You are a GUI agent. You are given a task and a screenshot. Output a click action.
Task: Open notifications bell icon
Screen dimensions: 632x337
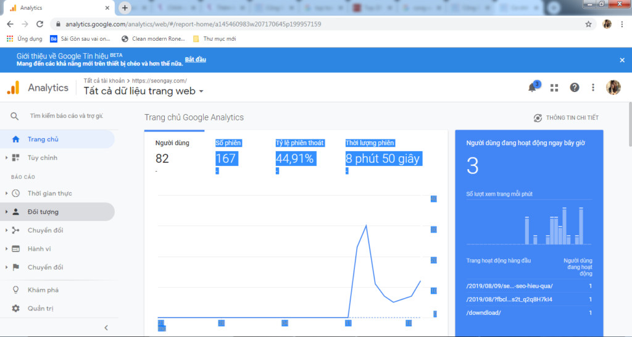[533, 88]
